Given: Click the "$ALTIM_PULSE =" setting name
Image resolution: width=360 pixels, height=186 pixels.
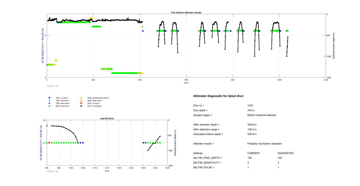Looking at the screenshot, I should [x=204, y=167].
